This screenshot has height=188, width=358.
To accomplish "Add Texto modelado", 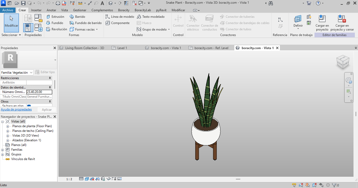I will (151, 17).
